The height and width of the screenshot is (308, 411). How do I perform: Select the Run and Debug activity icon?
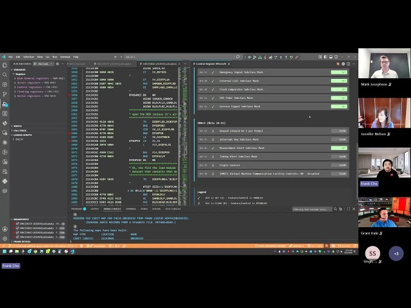(x=4, y=104)
